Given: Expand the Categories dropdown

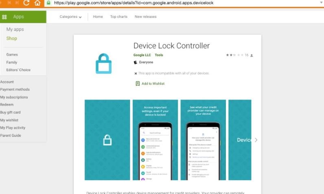Looking at the screenshot, I should [x=70, y=17].
